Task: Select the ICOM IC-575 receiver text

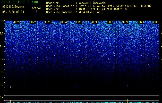Action: coord(104,9)
